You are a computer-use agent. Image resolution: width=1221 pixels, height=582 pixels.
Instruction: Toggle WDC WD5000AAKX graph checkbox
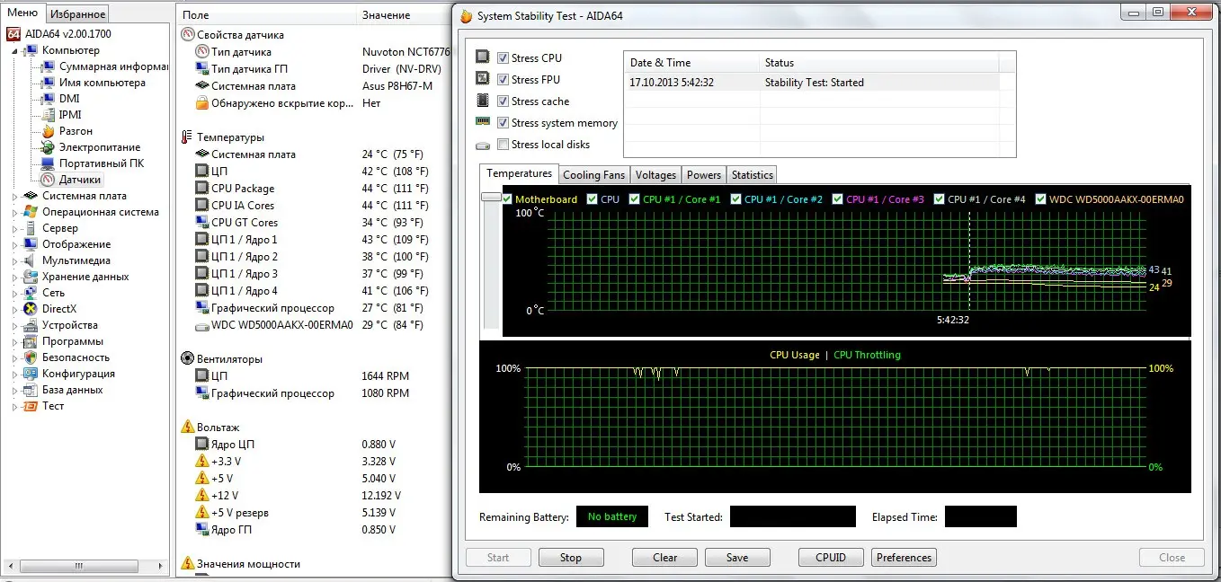pyautogui.click(x=1041, y=199)
